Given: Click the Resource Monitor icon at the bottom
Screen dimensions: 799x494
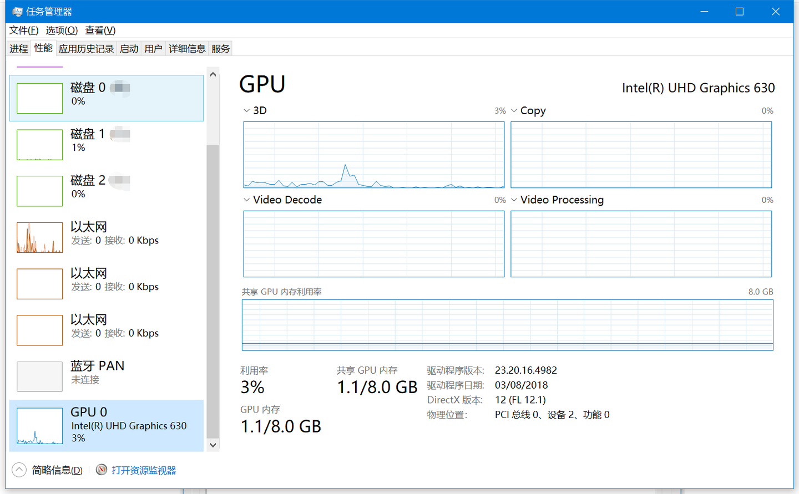Looking at the screenshot, I should coord(102,470).
